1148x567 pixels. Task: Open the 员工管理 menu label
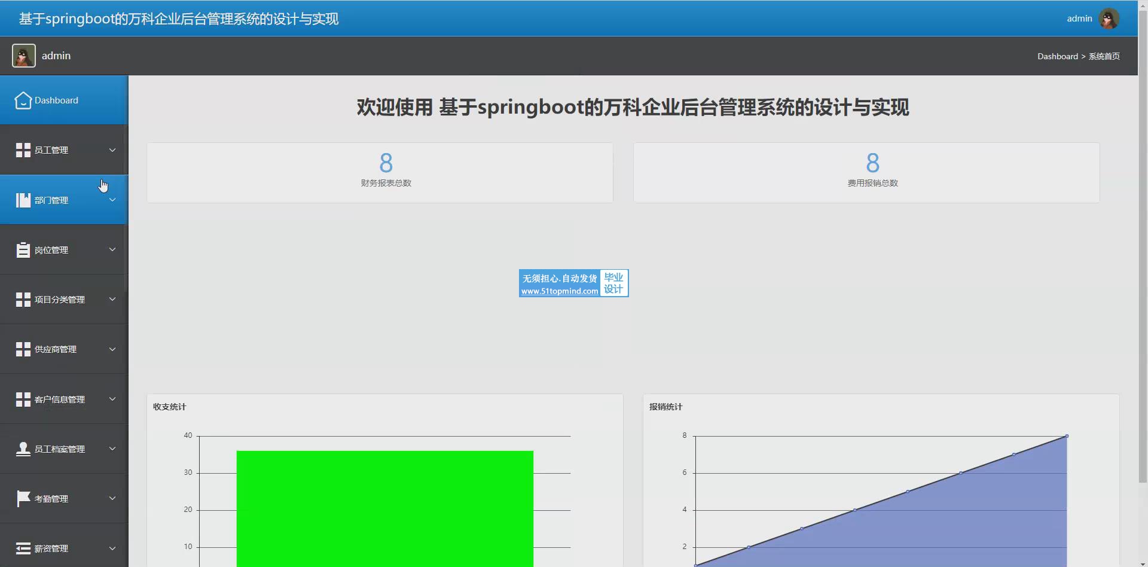click(x=51, y=150)
